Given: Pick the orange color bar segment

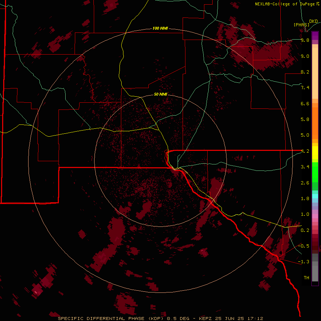Looking at the screenshot, I should coord(315,123).
